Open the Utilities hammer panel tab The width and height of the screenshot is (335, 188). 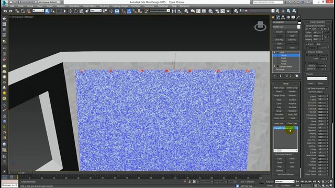[x=298, y=17]
